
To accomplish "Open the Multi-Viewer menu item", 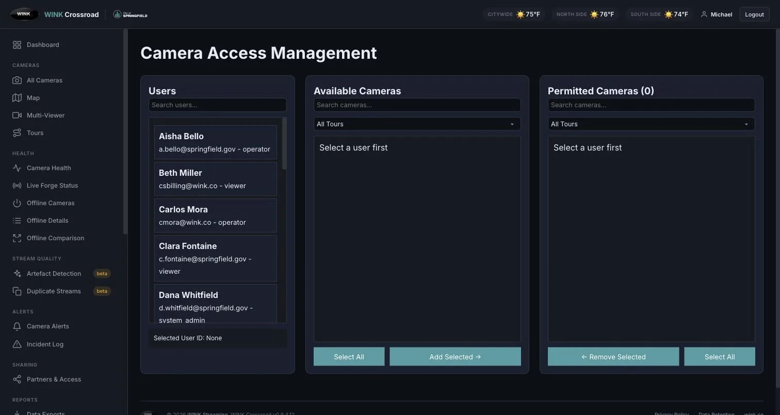I will pos(45,115).
